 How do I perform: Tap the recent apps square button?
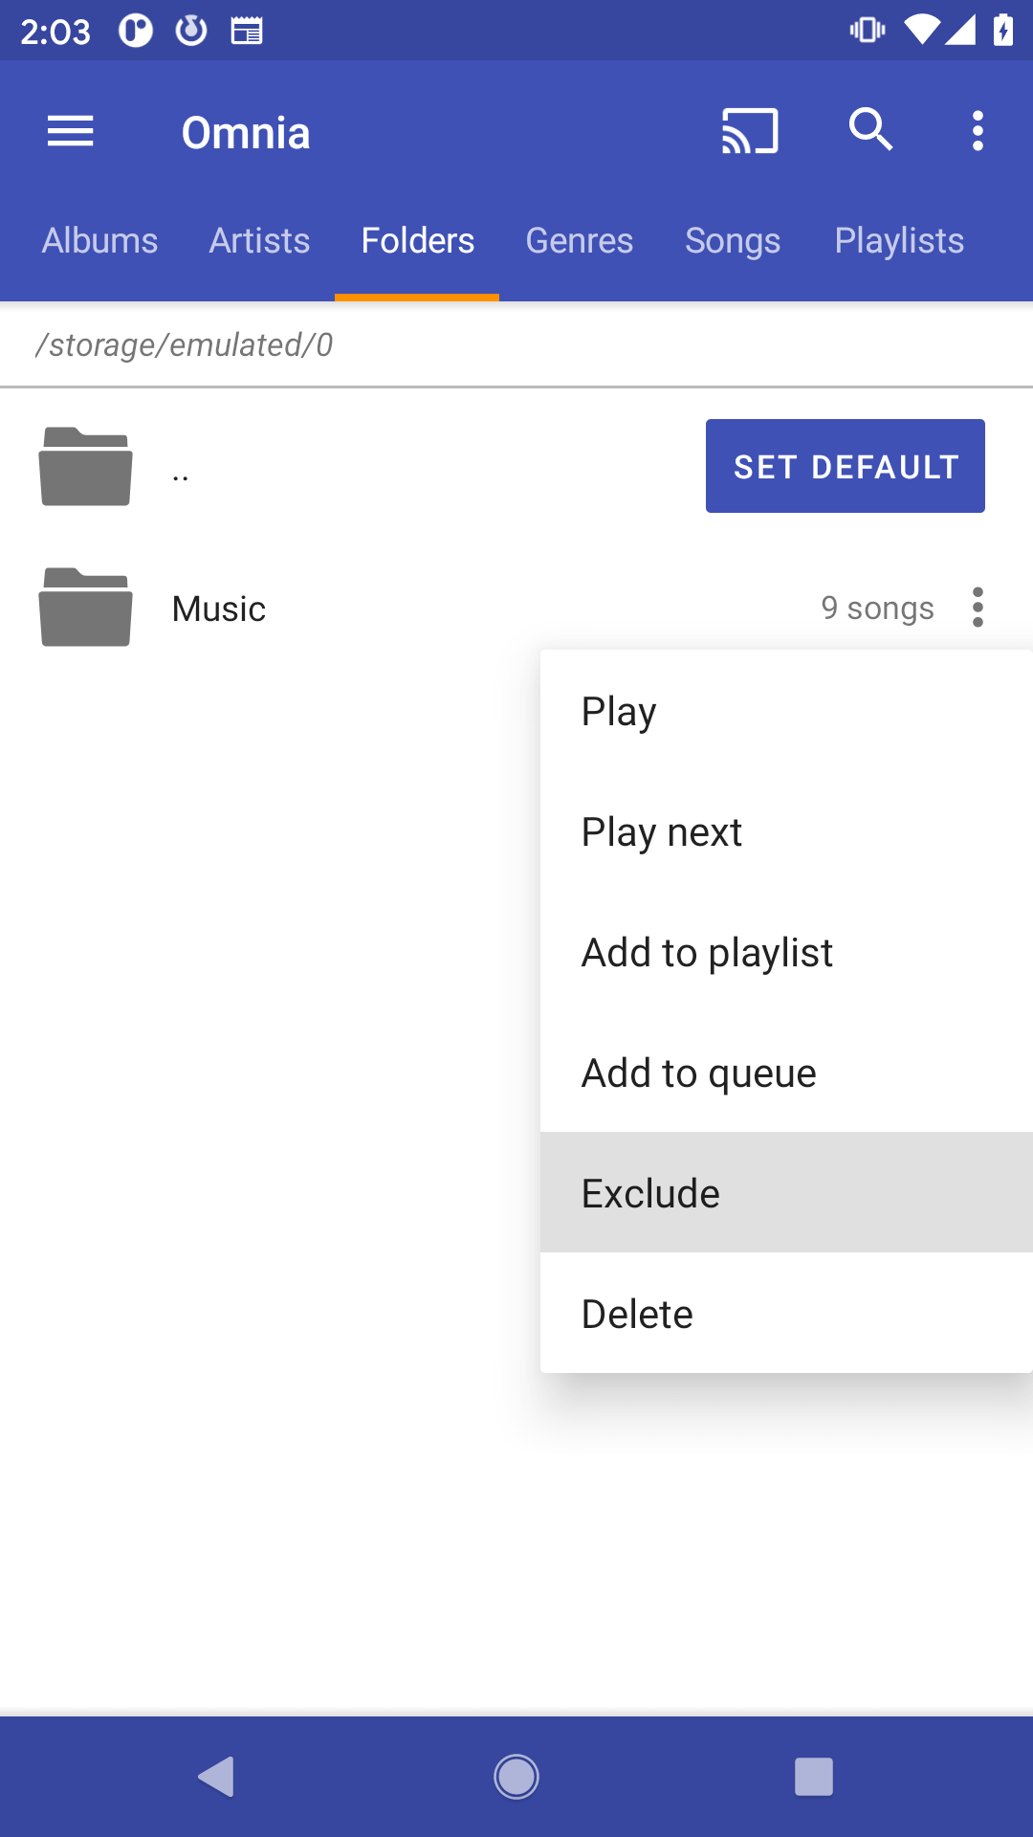pos(813,1777)
